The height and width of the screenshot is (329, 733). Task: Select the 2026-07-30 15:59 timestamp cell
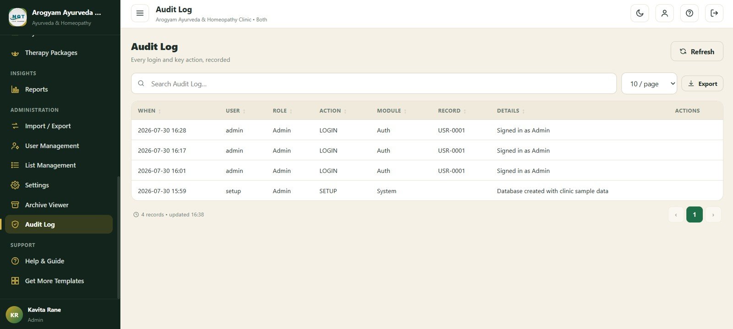coord(162,191)
